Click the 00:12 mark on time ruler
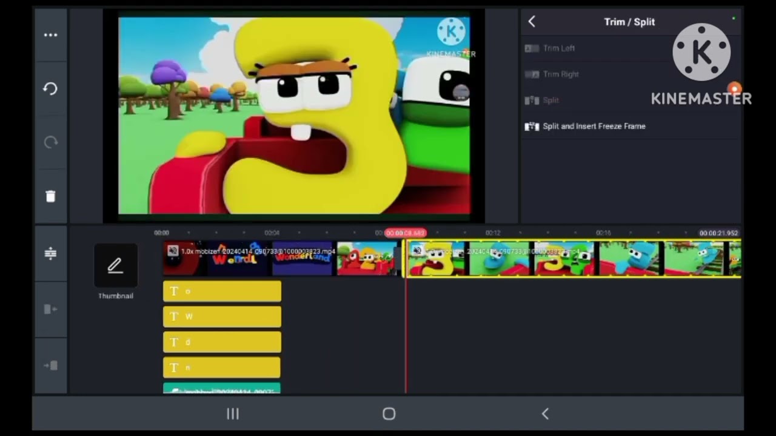This screenshot has width=776, height=436. [493, 233]
